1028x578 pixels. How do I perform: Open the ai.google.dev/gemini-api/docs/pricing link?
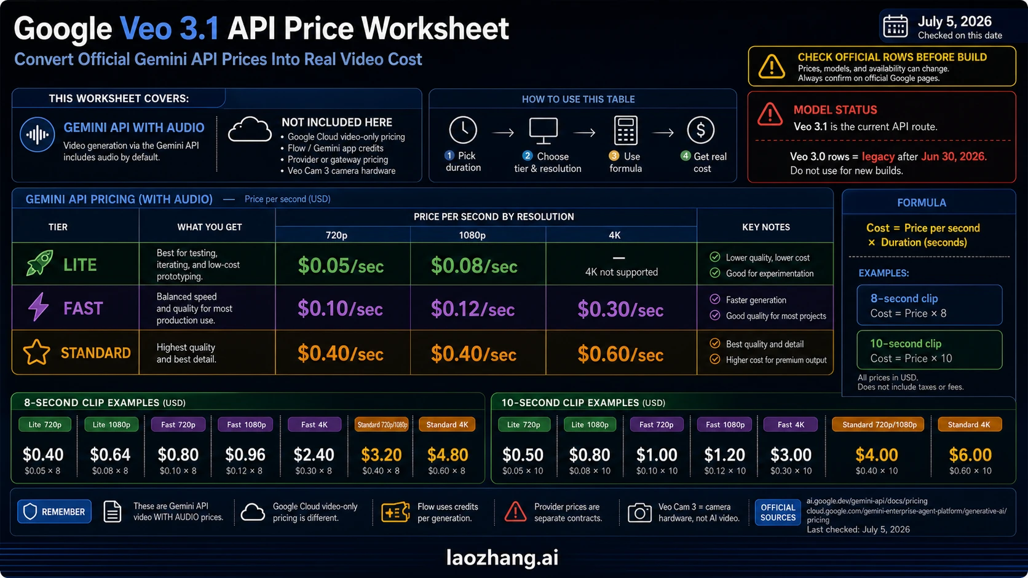[x=867, y=501]
